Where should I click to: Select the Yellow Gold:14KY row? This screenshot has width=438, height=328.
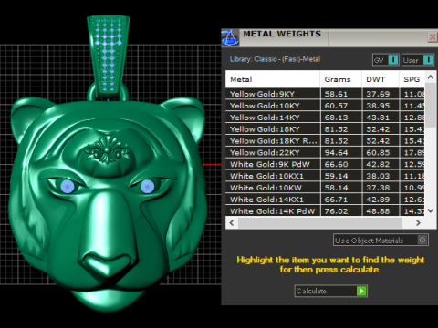[325, 118]
